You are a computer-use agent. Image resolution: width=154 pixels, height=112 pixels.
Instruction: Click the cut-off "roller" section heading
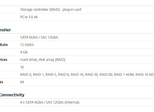[x=5, y=30]
